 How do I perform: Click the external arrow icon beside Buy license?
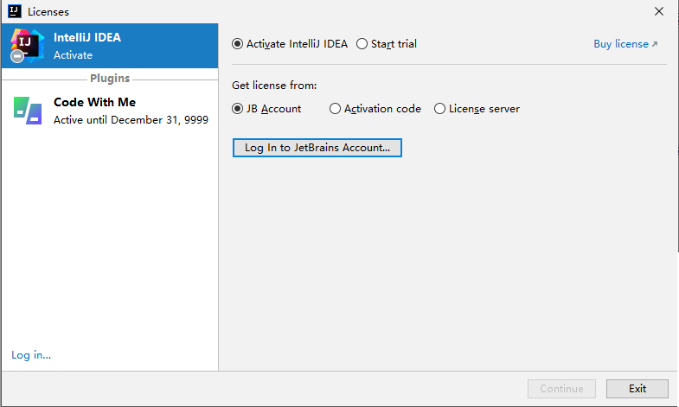[x=655, y=44]
